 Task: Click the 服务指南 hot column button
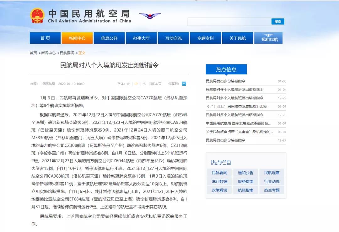245,181
